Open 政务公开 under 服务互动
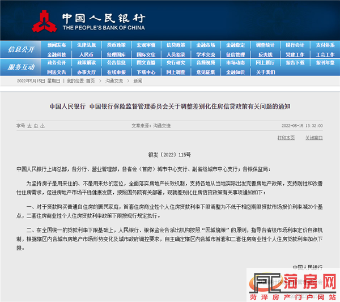340x302 pixels. pos(57,63)
